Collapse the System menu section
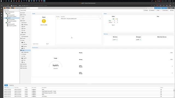Viewport: 175px width, 98px height. click(30, 21)
